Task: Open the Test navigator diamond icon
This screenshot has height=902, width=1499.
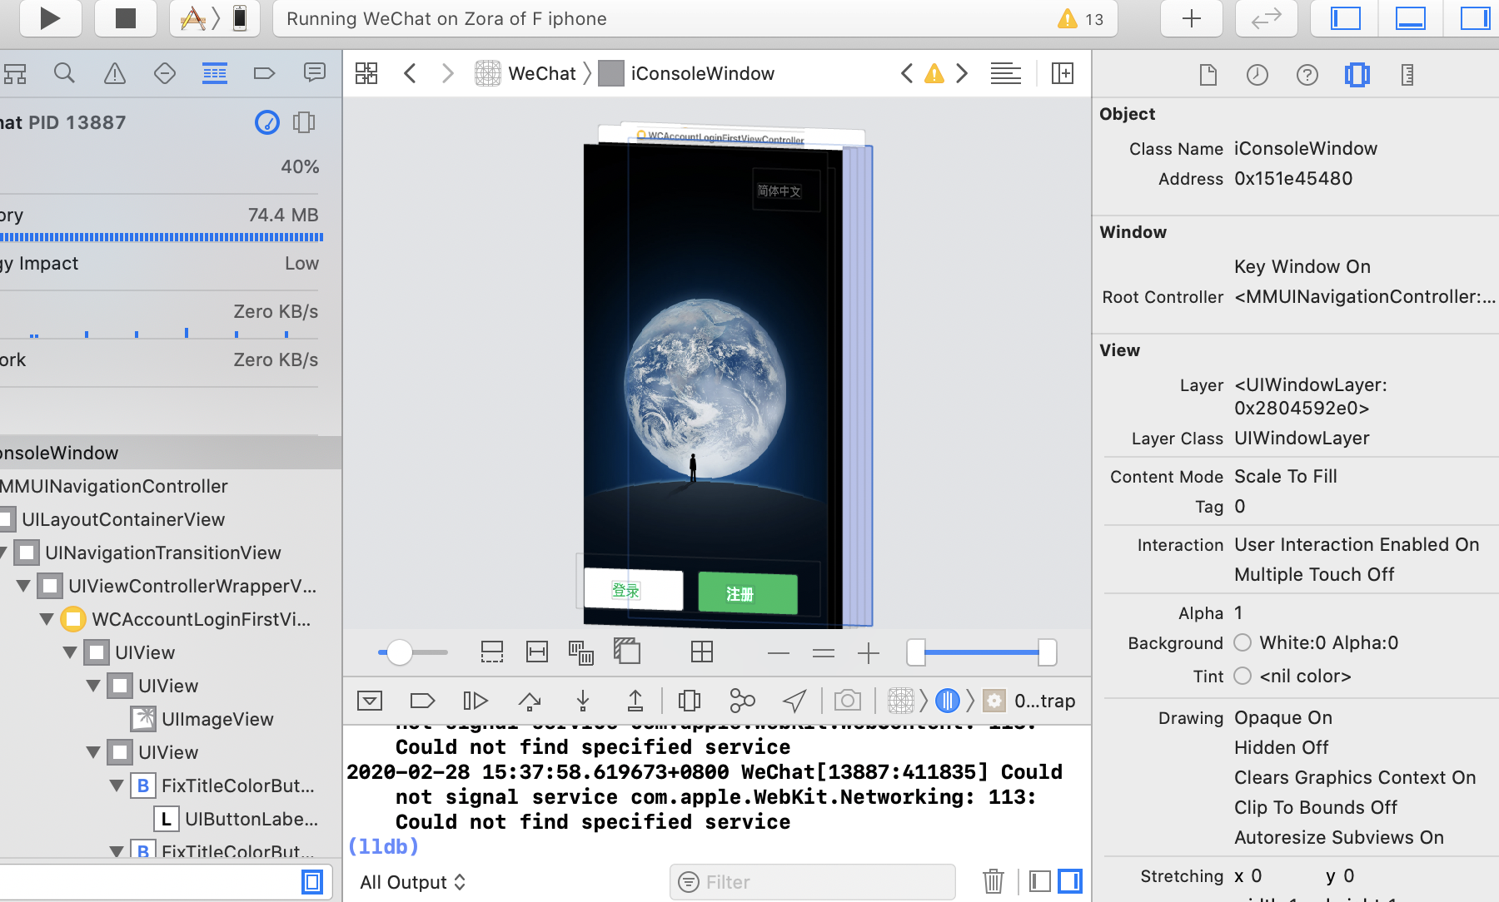Action: click(x=164, y=73)
